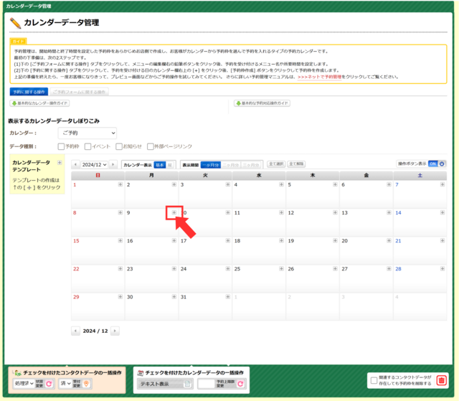Viewport: 459px width, 401px height.
Task: Click the plus icon on December 5
Action: pos(335,184)
